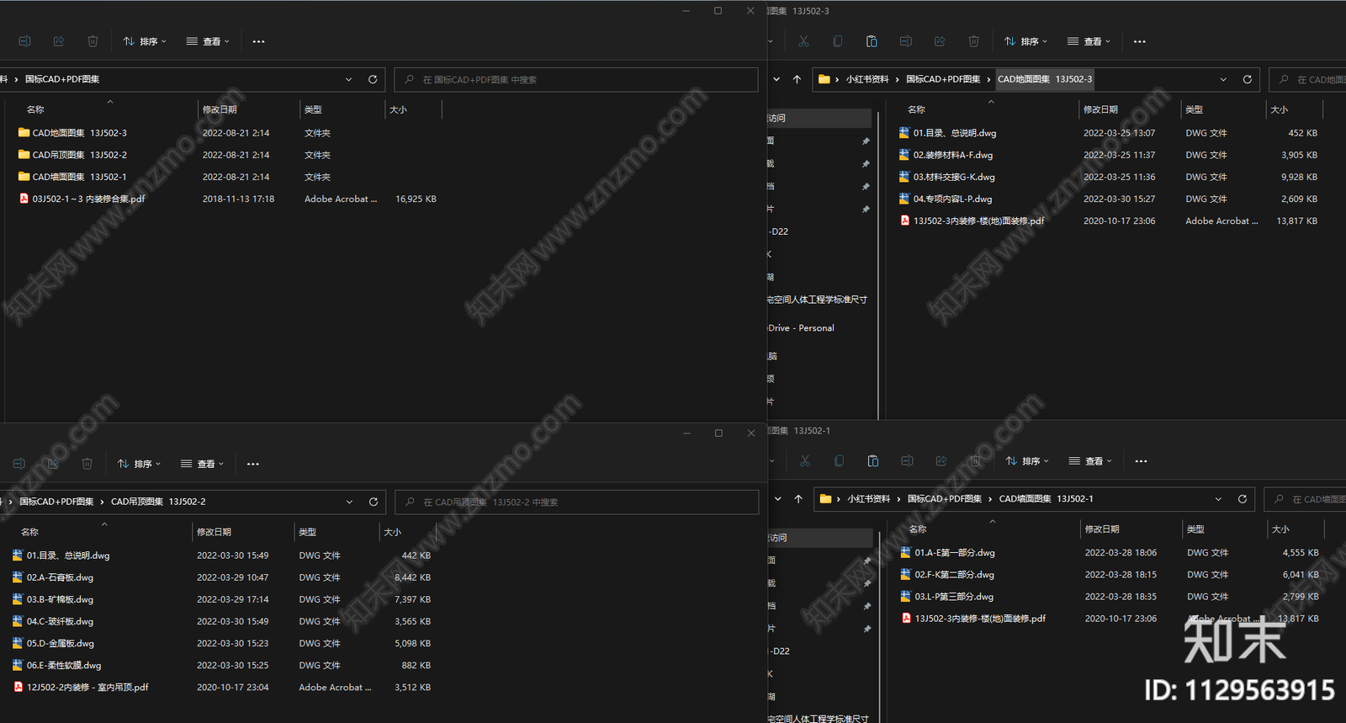The height and width of the screenshot is (723, 1346).
Task: Click Share icon in 13J502-1 window toolbar
Action: pos(941,461)
